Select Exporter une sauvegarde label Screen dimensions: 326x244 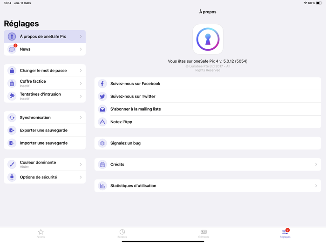click(x=44, y=130)
